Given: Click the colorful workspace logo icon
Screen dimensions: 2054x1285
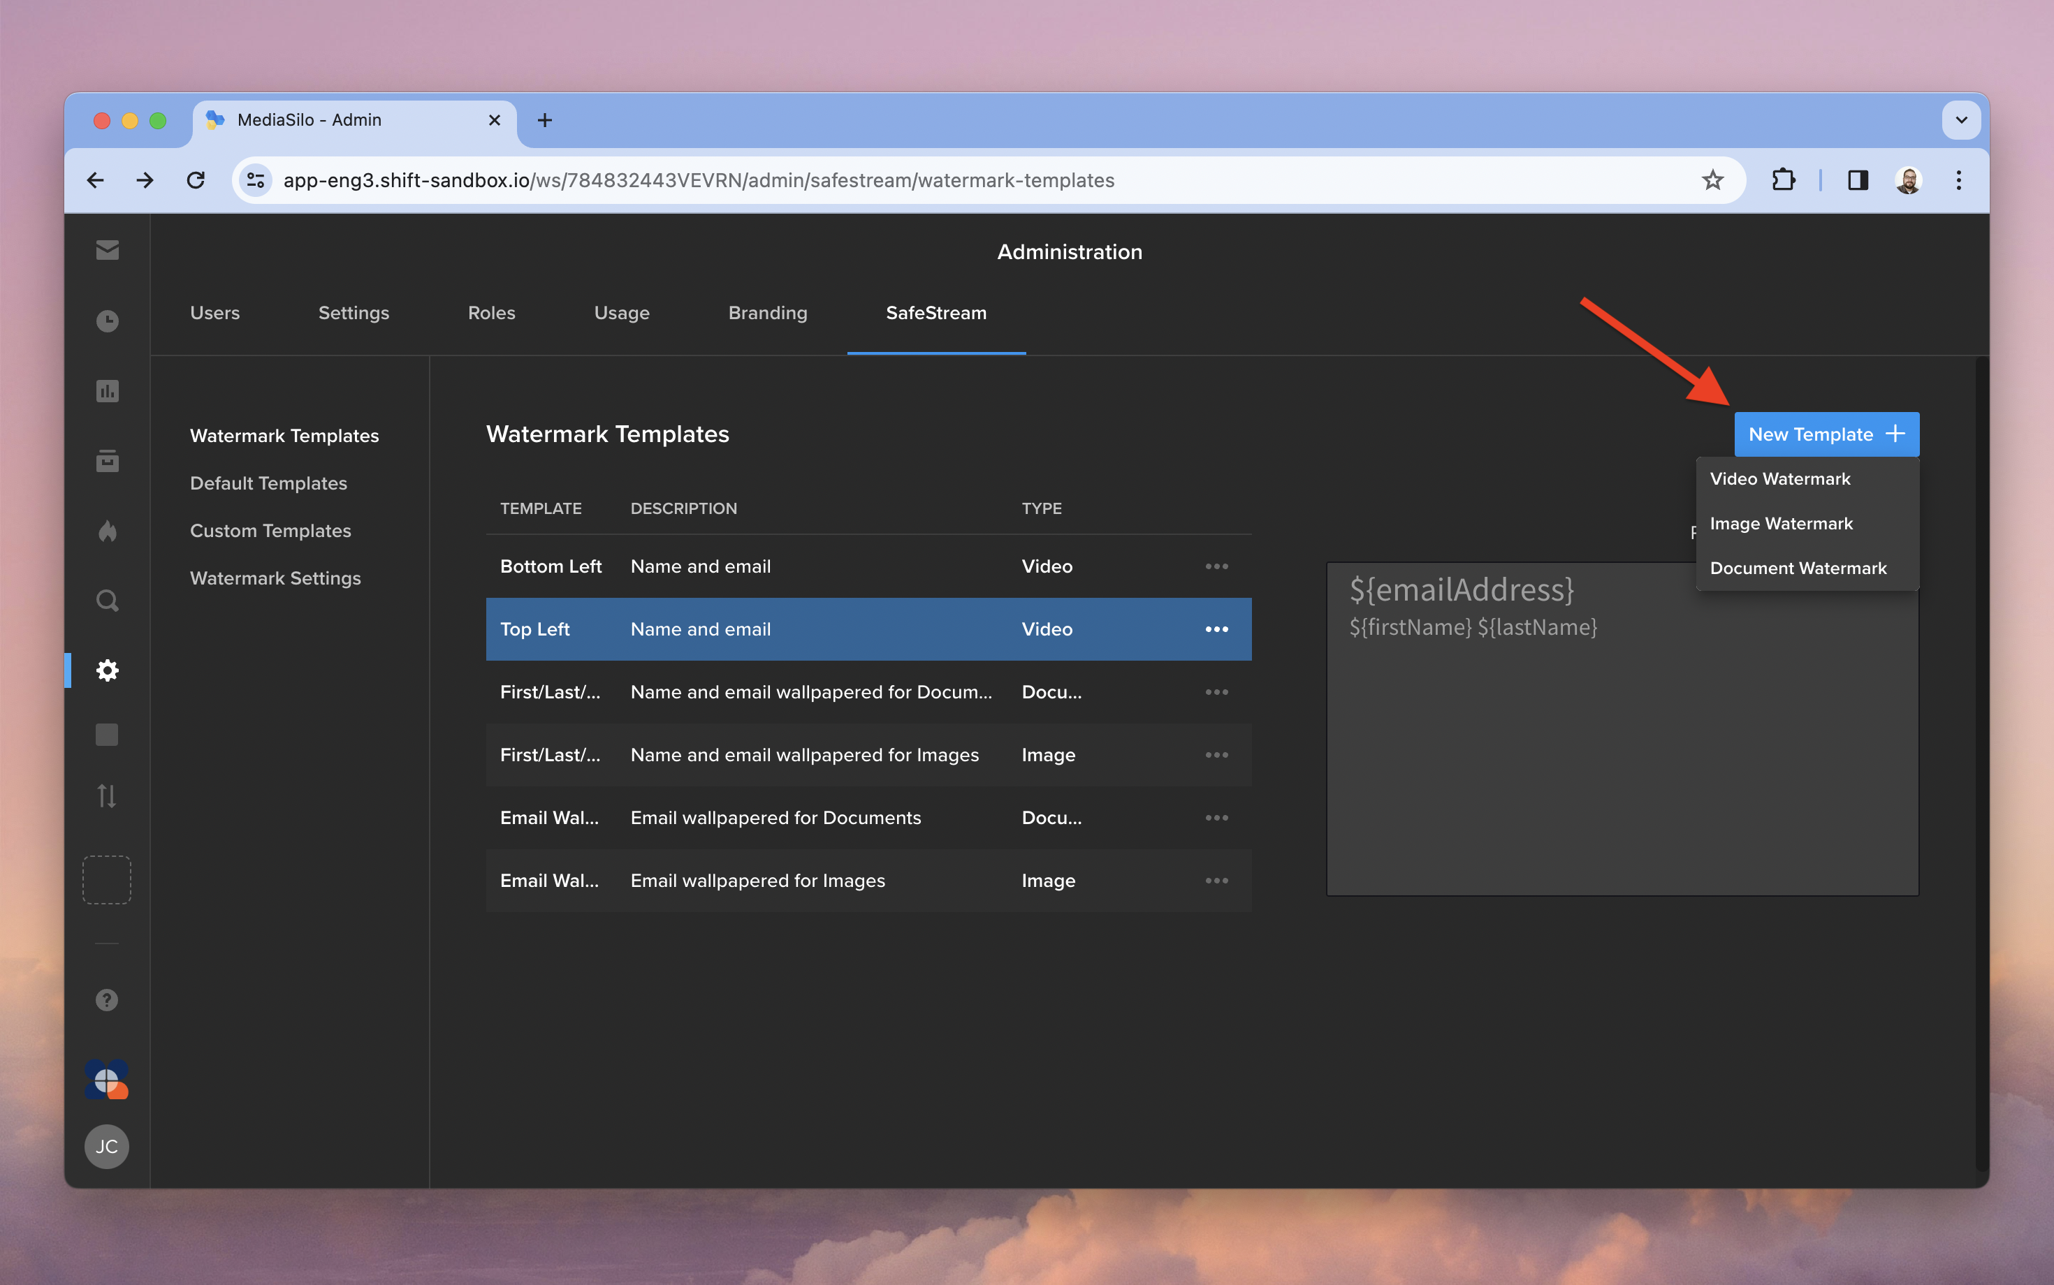Looking at the screenshot, I should tap(107, 1080).
